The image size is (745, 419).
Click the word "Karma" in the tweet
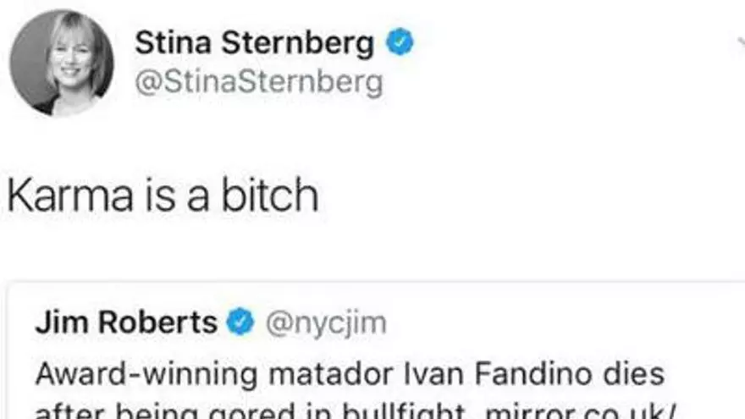pos(69,196)
